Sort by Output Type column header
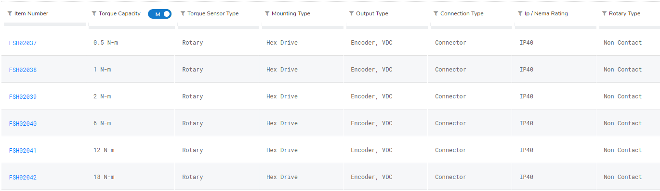This screenshot has width=660, height=191. [x=372, y=13]
